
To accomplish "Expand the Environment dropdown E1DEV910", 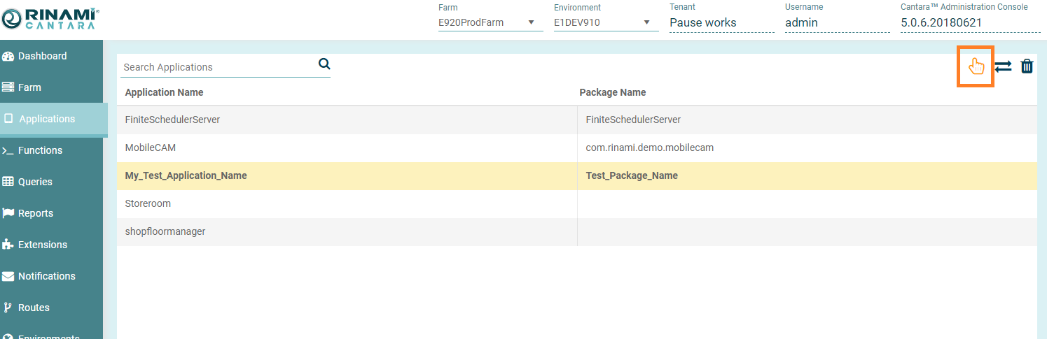I will point(606,22).
